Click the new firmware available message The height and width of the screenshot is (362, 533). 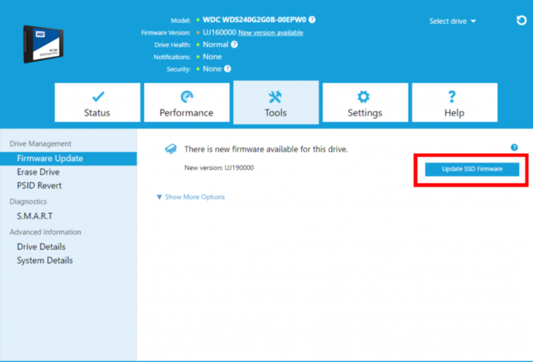coord(266,149)
